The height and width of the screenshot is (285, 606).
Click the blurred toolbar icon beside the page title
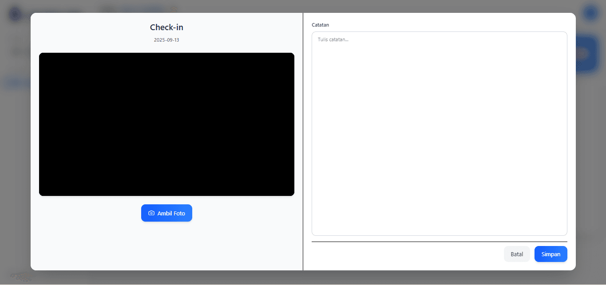174,10
